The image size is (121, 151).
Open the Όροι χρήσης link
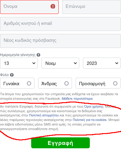(x=94, y=106)
